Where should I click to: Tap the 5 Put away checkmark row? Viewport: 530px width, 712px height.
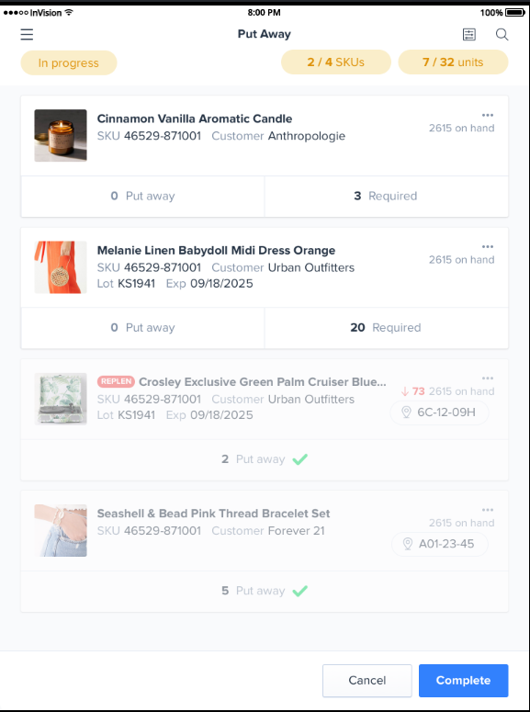coord(265,592)
